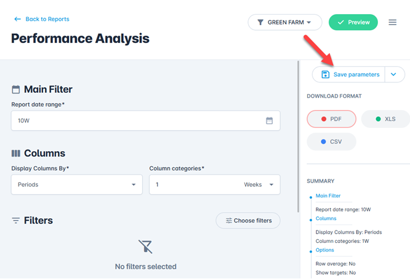Select CSV download format

click(331, 141)
